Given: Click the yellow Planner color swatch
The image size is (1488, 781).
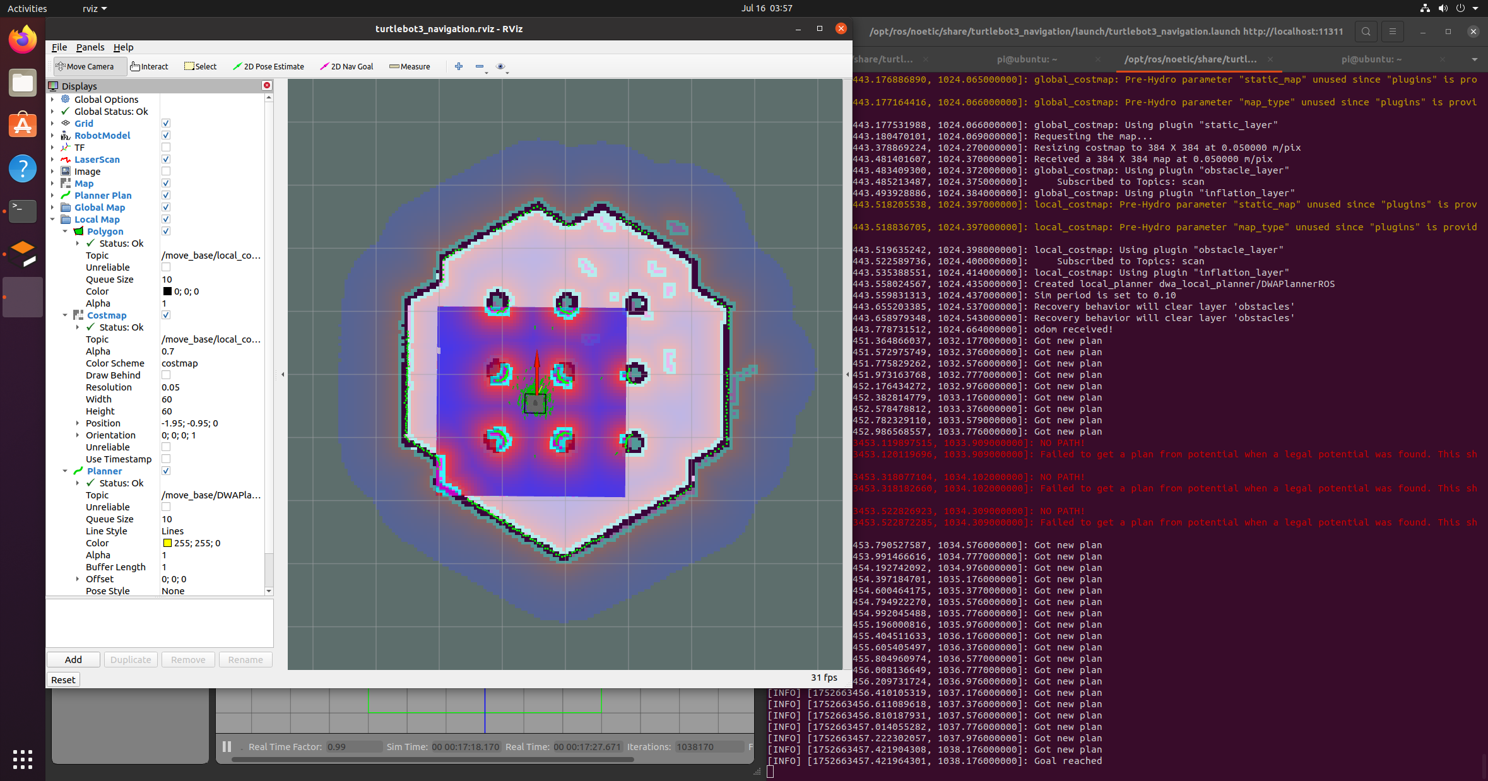Looking at the screenshot, I should [x=167, y=543].
